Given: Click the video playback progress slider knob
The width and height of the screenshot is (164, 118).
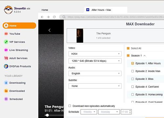Looking at the screenshot, I should [x=47, y=115].
